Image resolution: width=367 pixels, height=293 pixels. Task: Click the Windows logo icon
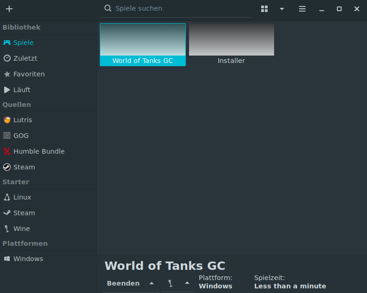pos(7,259)
